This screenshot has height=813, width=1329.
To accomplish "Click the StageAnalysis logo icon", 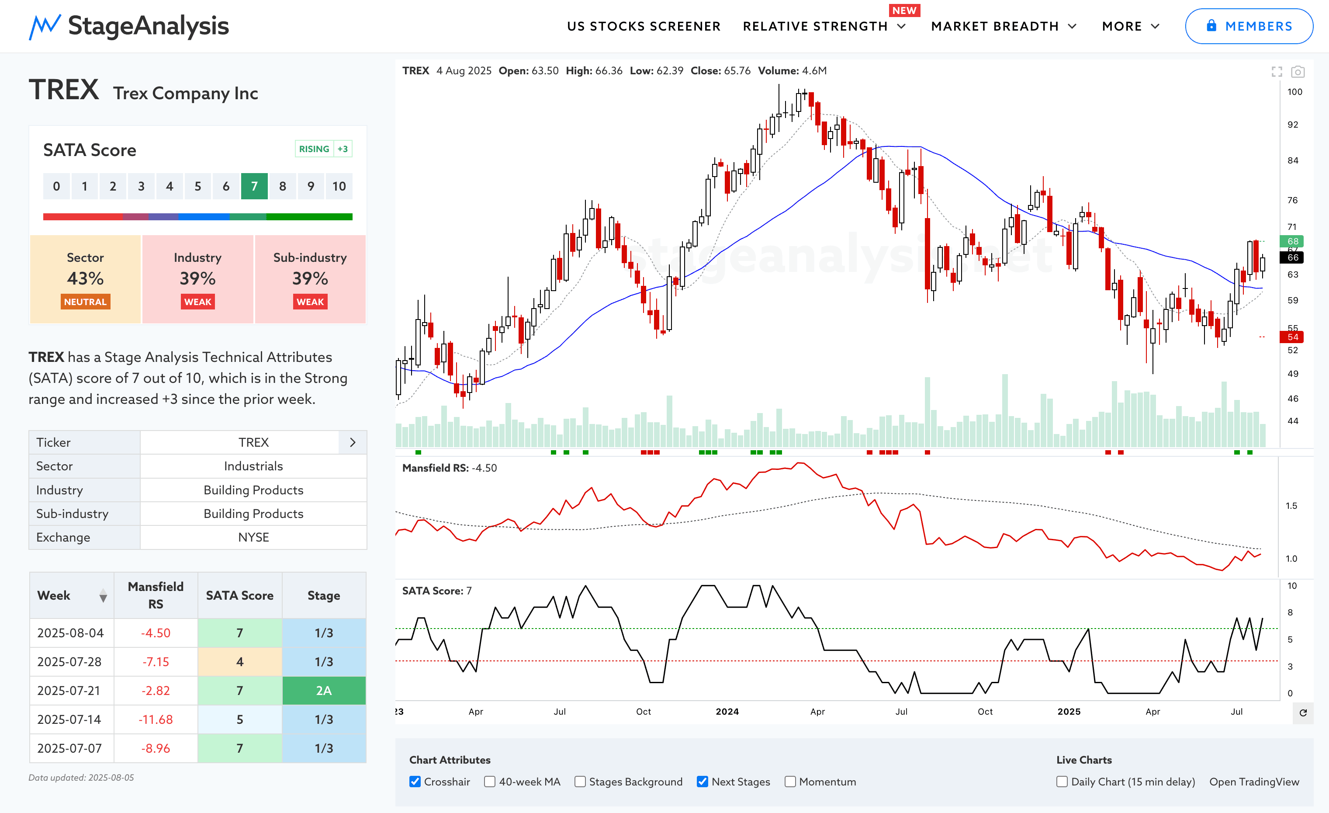I will coord(44,26).
